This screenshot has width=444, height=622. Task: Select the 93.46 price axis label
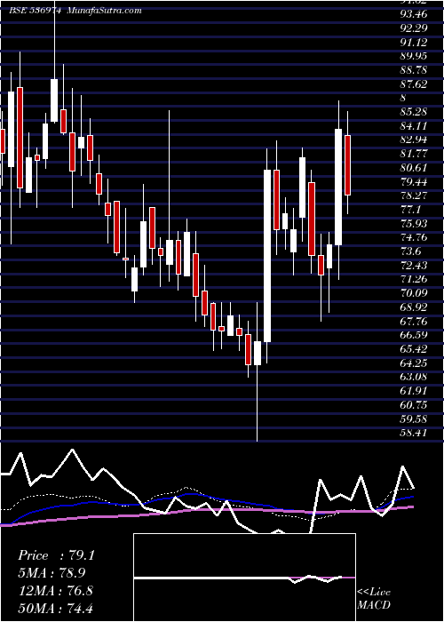(x=414, y=14)
